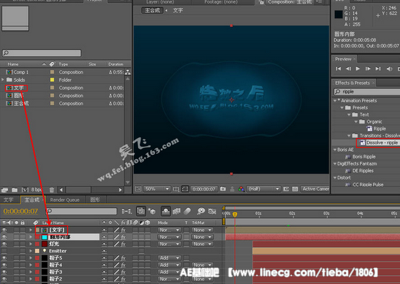Take snapshot with the camera icon
Image resolution: width=400 pixels, height=284 pixels.
pyautogui.click(x=223, y=189)
